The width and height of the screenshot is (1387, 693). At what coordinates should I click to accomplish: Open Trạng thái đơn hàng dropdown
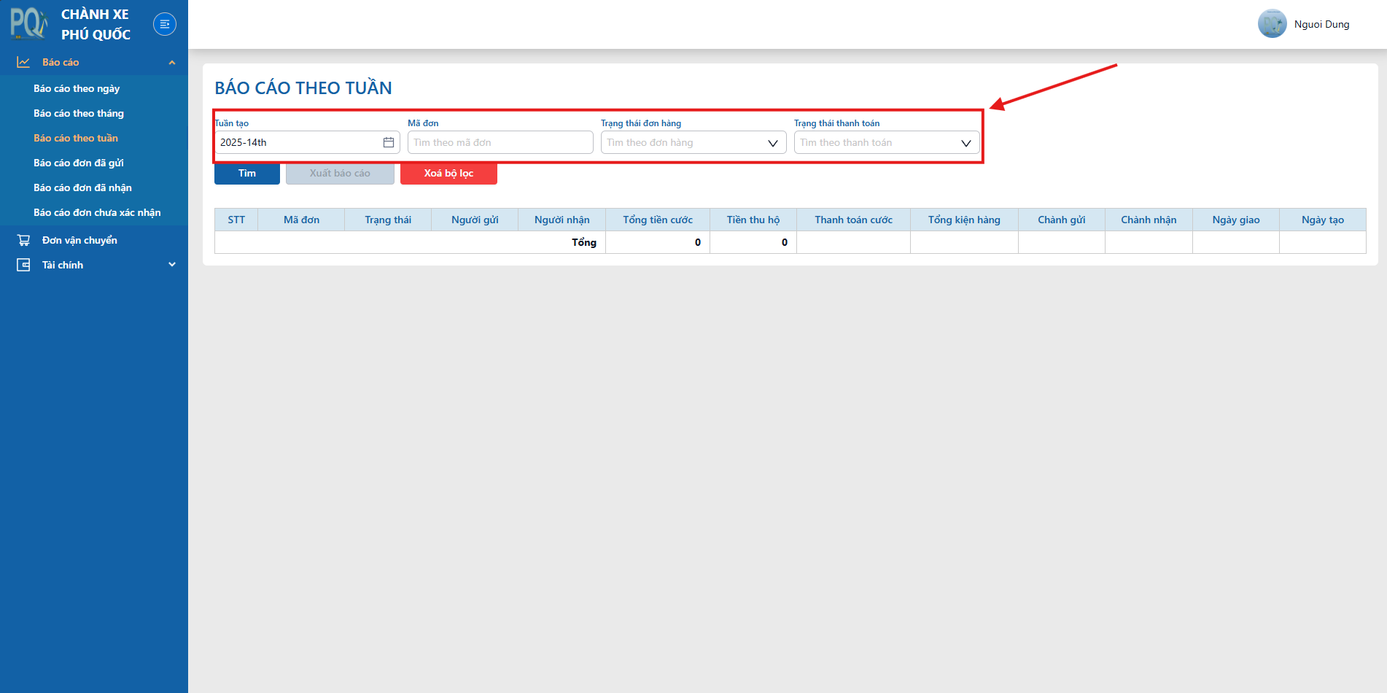[693, 142]
